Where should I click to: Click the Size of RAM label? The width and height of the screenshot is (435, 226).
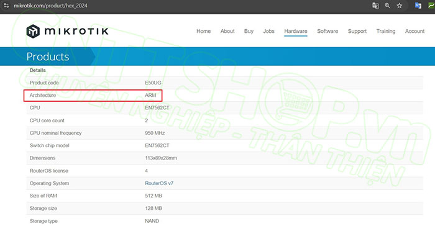tap(43, 196)
